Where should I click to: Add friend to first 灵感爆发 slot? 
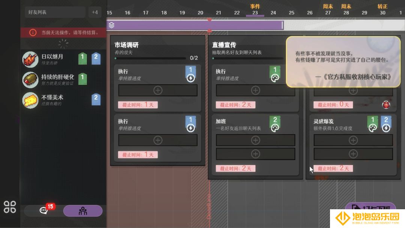(353, 140)
